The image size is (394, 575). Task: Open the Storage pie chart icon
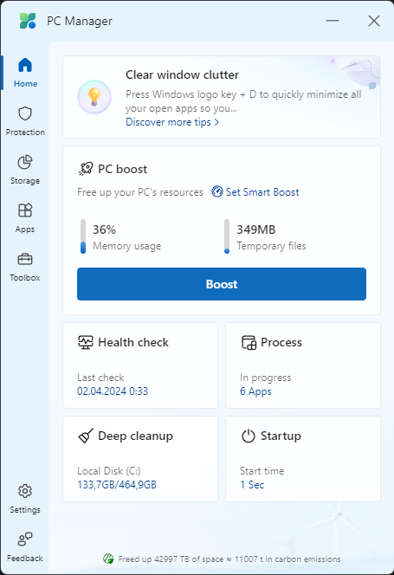[25, 162]
